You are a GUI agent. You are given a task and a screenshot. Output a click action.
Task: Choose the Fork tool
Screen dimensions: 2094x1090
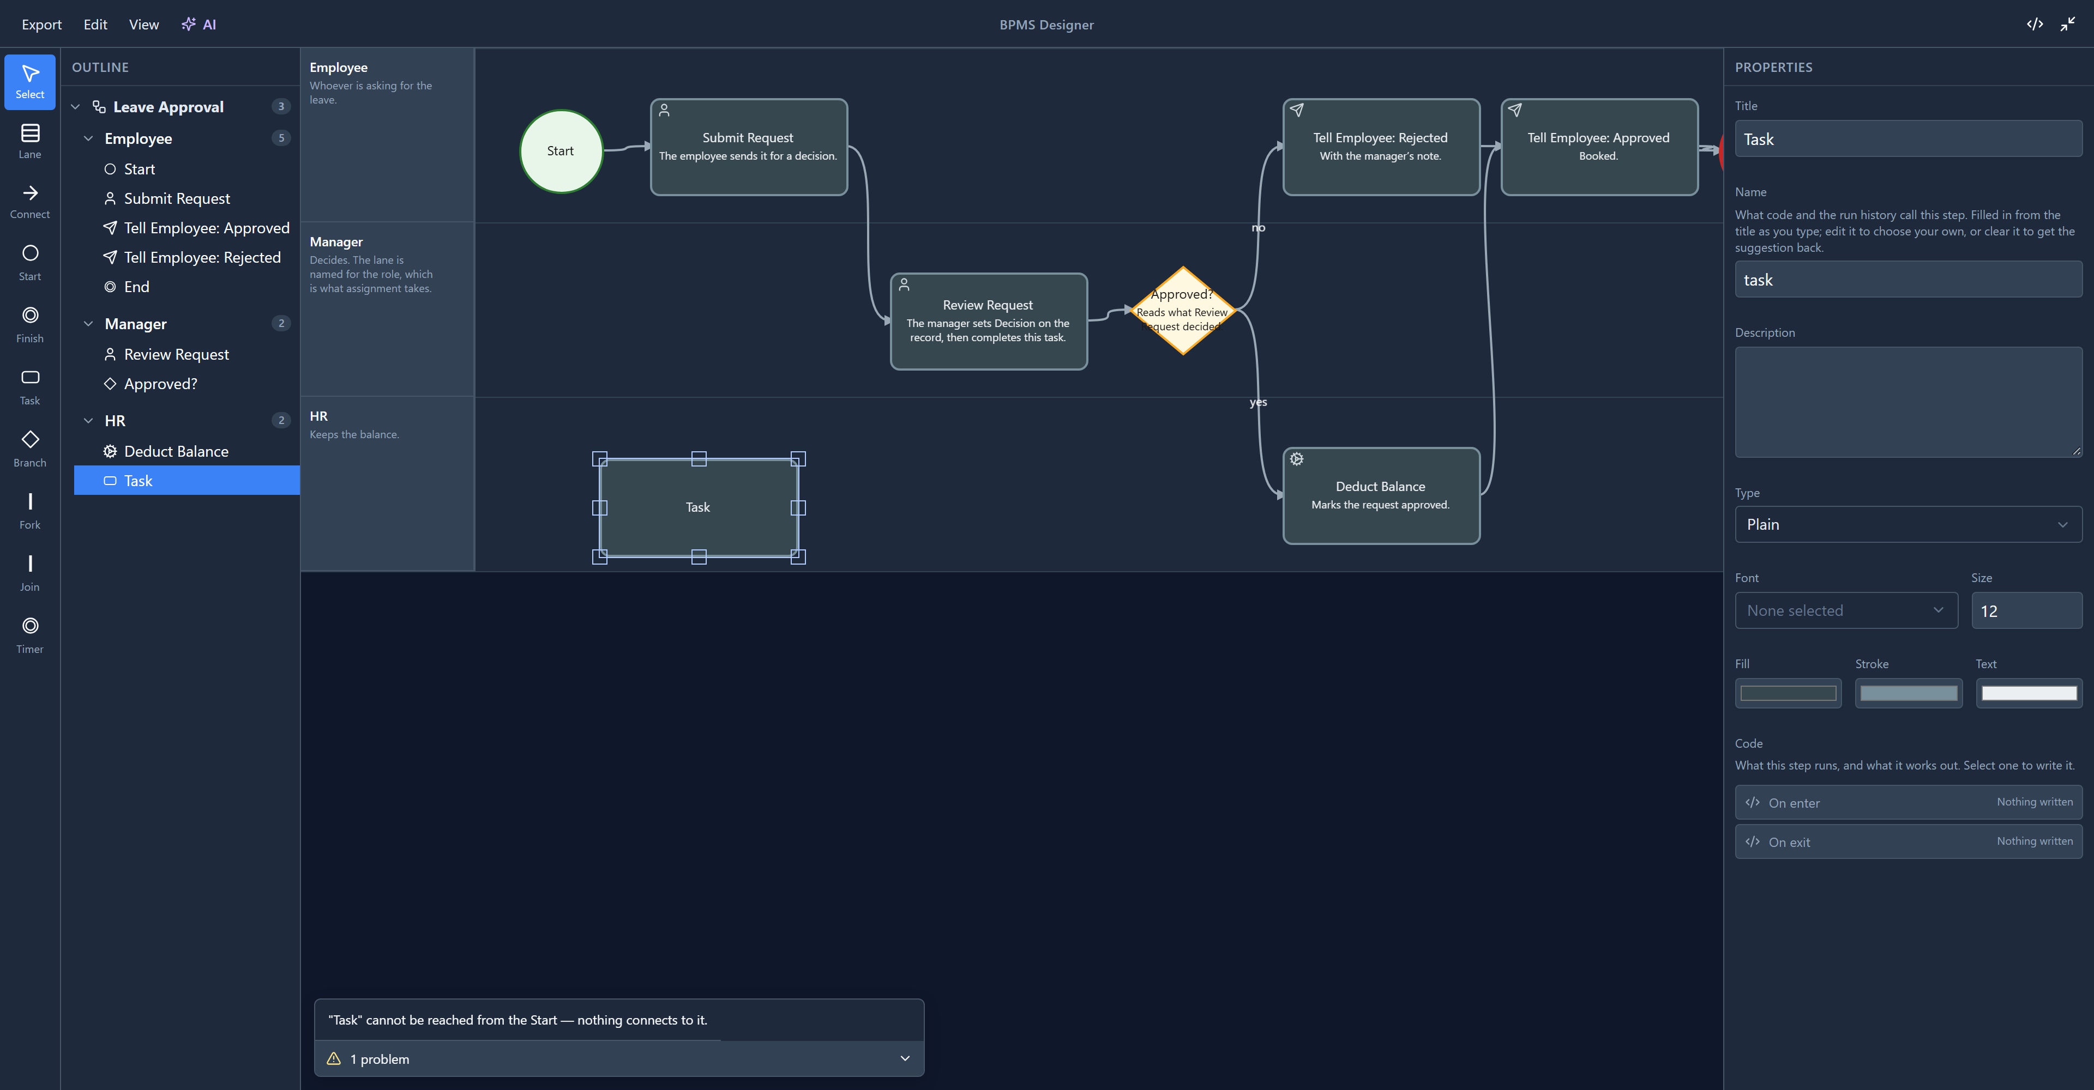pyautogui.click(x=30, y=512)
